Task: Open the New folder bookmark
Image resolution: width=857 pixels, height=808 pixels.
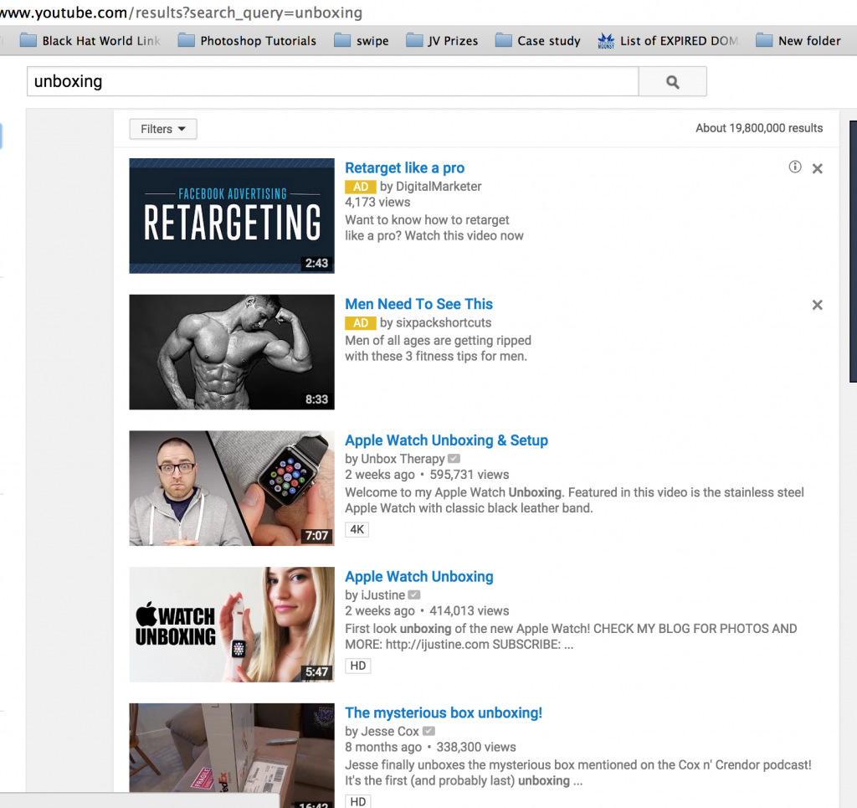Action: [x=798, y=40]
